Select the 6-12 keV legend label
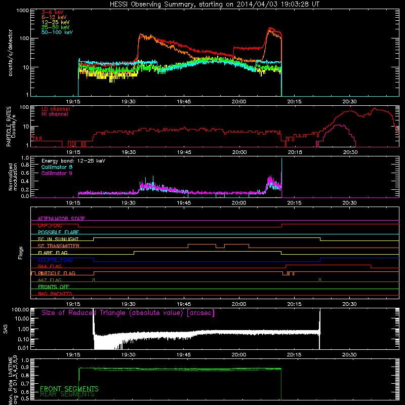The width and height of the screenshot is (405, 405). (54, 17)
